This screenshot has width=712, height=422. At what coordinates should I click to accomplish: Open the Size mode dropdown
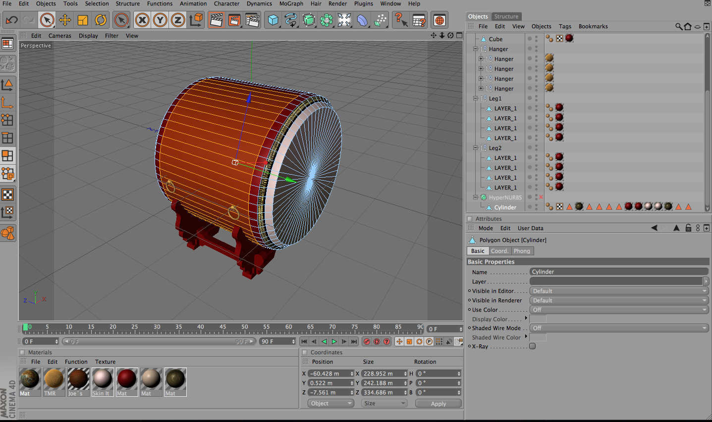[x=384, y=403]
